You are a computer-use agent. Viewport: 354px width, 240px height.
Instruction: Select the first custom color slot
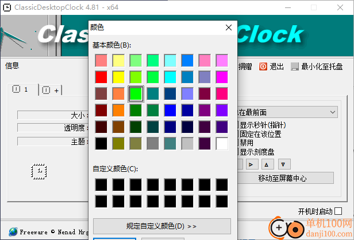pyautogui.click(x=101, y=184)
